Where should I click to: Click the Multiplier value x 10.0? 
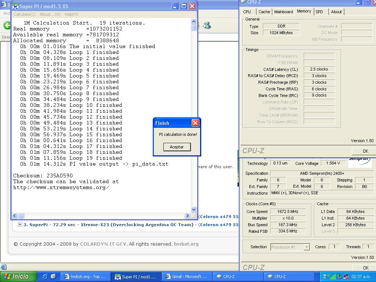pos(288,218)
